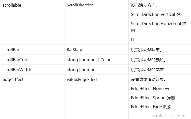Click the EdgeEffect.None description line
Image resolution: width=191 pixels, height=119 pixels.
(150, 89)
